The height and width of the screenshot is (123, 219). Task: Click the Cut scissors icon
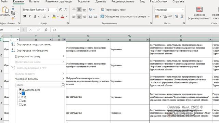point(13,8)
